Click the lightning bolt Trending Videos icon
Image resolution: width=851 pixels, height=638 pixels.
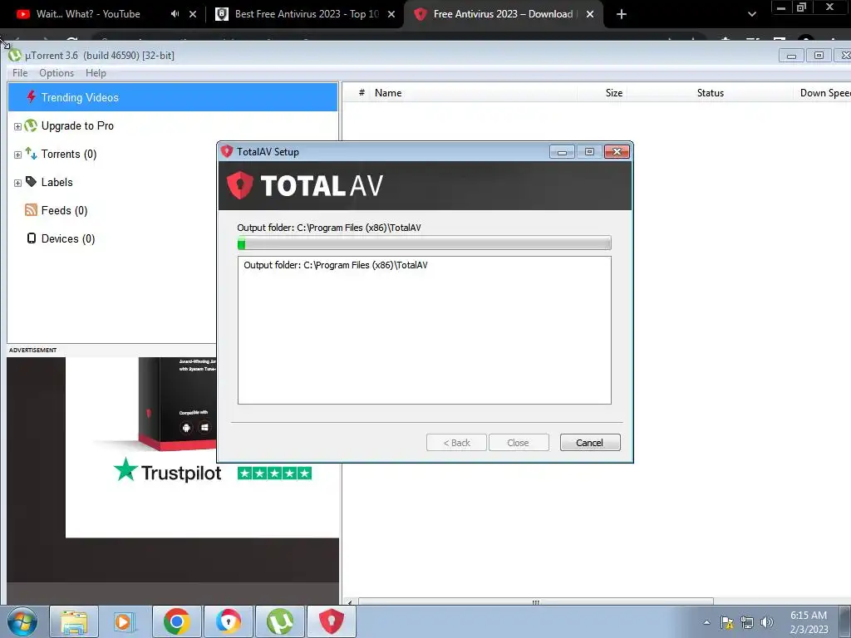pyautogui.click(x=31, y=97)
